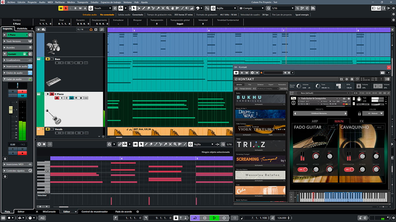Open the Ayuda menu

click(144, 2)
